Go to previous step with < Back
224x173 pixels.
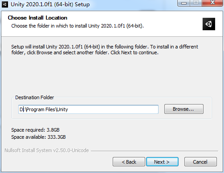point(129,162)
